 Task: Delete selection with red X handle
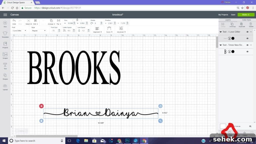tap(41, 106)
